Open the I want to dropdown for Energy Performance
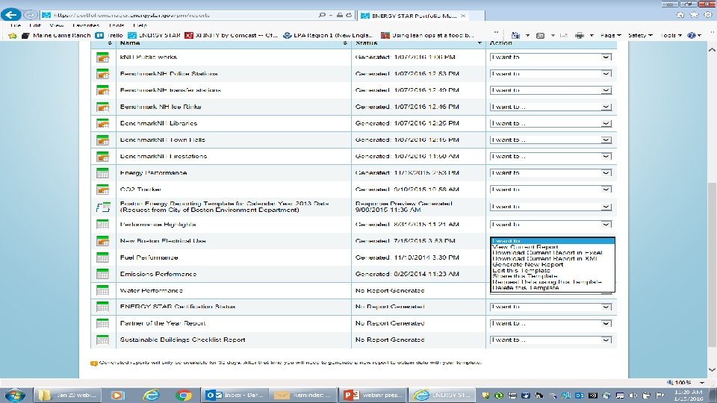717x403 pixels. pos(550,172)
